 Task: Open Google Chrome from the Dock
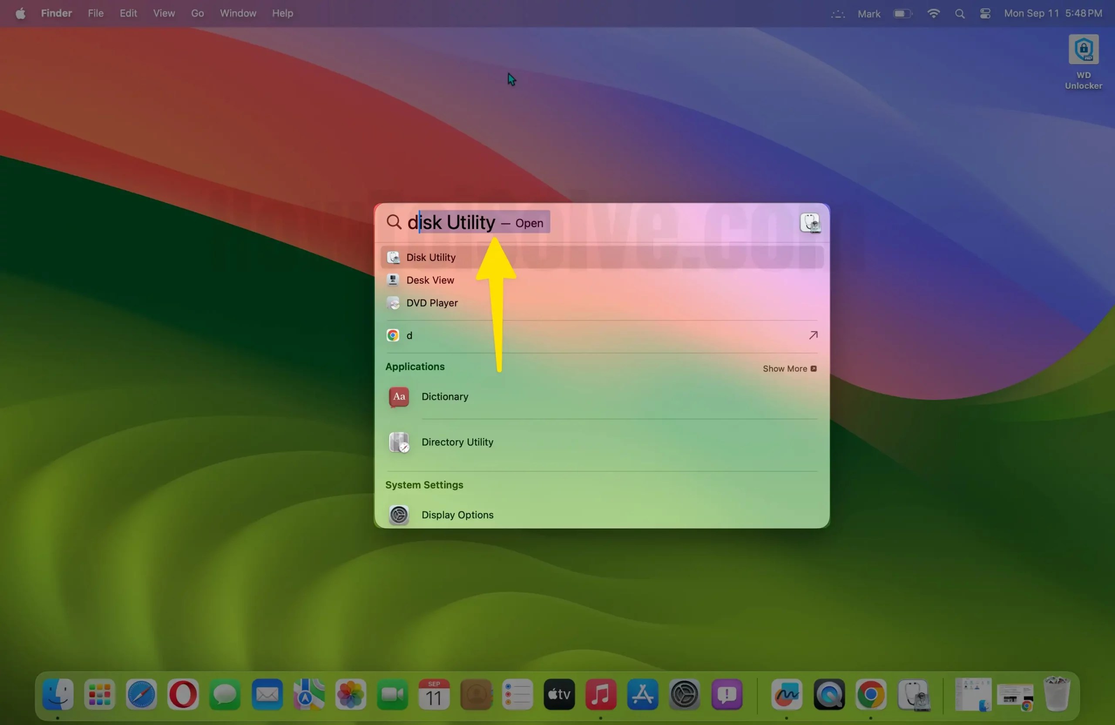coord(871,695)
